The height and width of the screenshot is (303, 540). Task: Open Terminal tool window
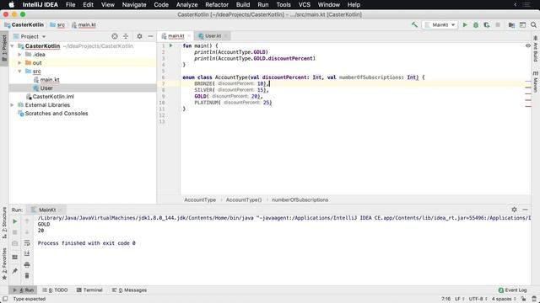89,290
